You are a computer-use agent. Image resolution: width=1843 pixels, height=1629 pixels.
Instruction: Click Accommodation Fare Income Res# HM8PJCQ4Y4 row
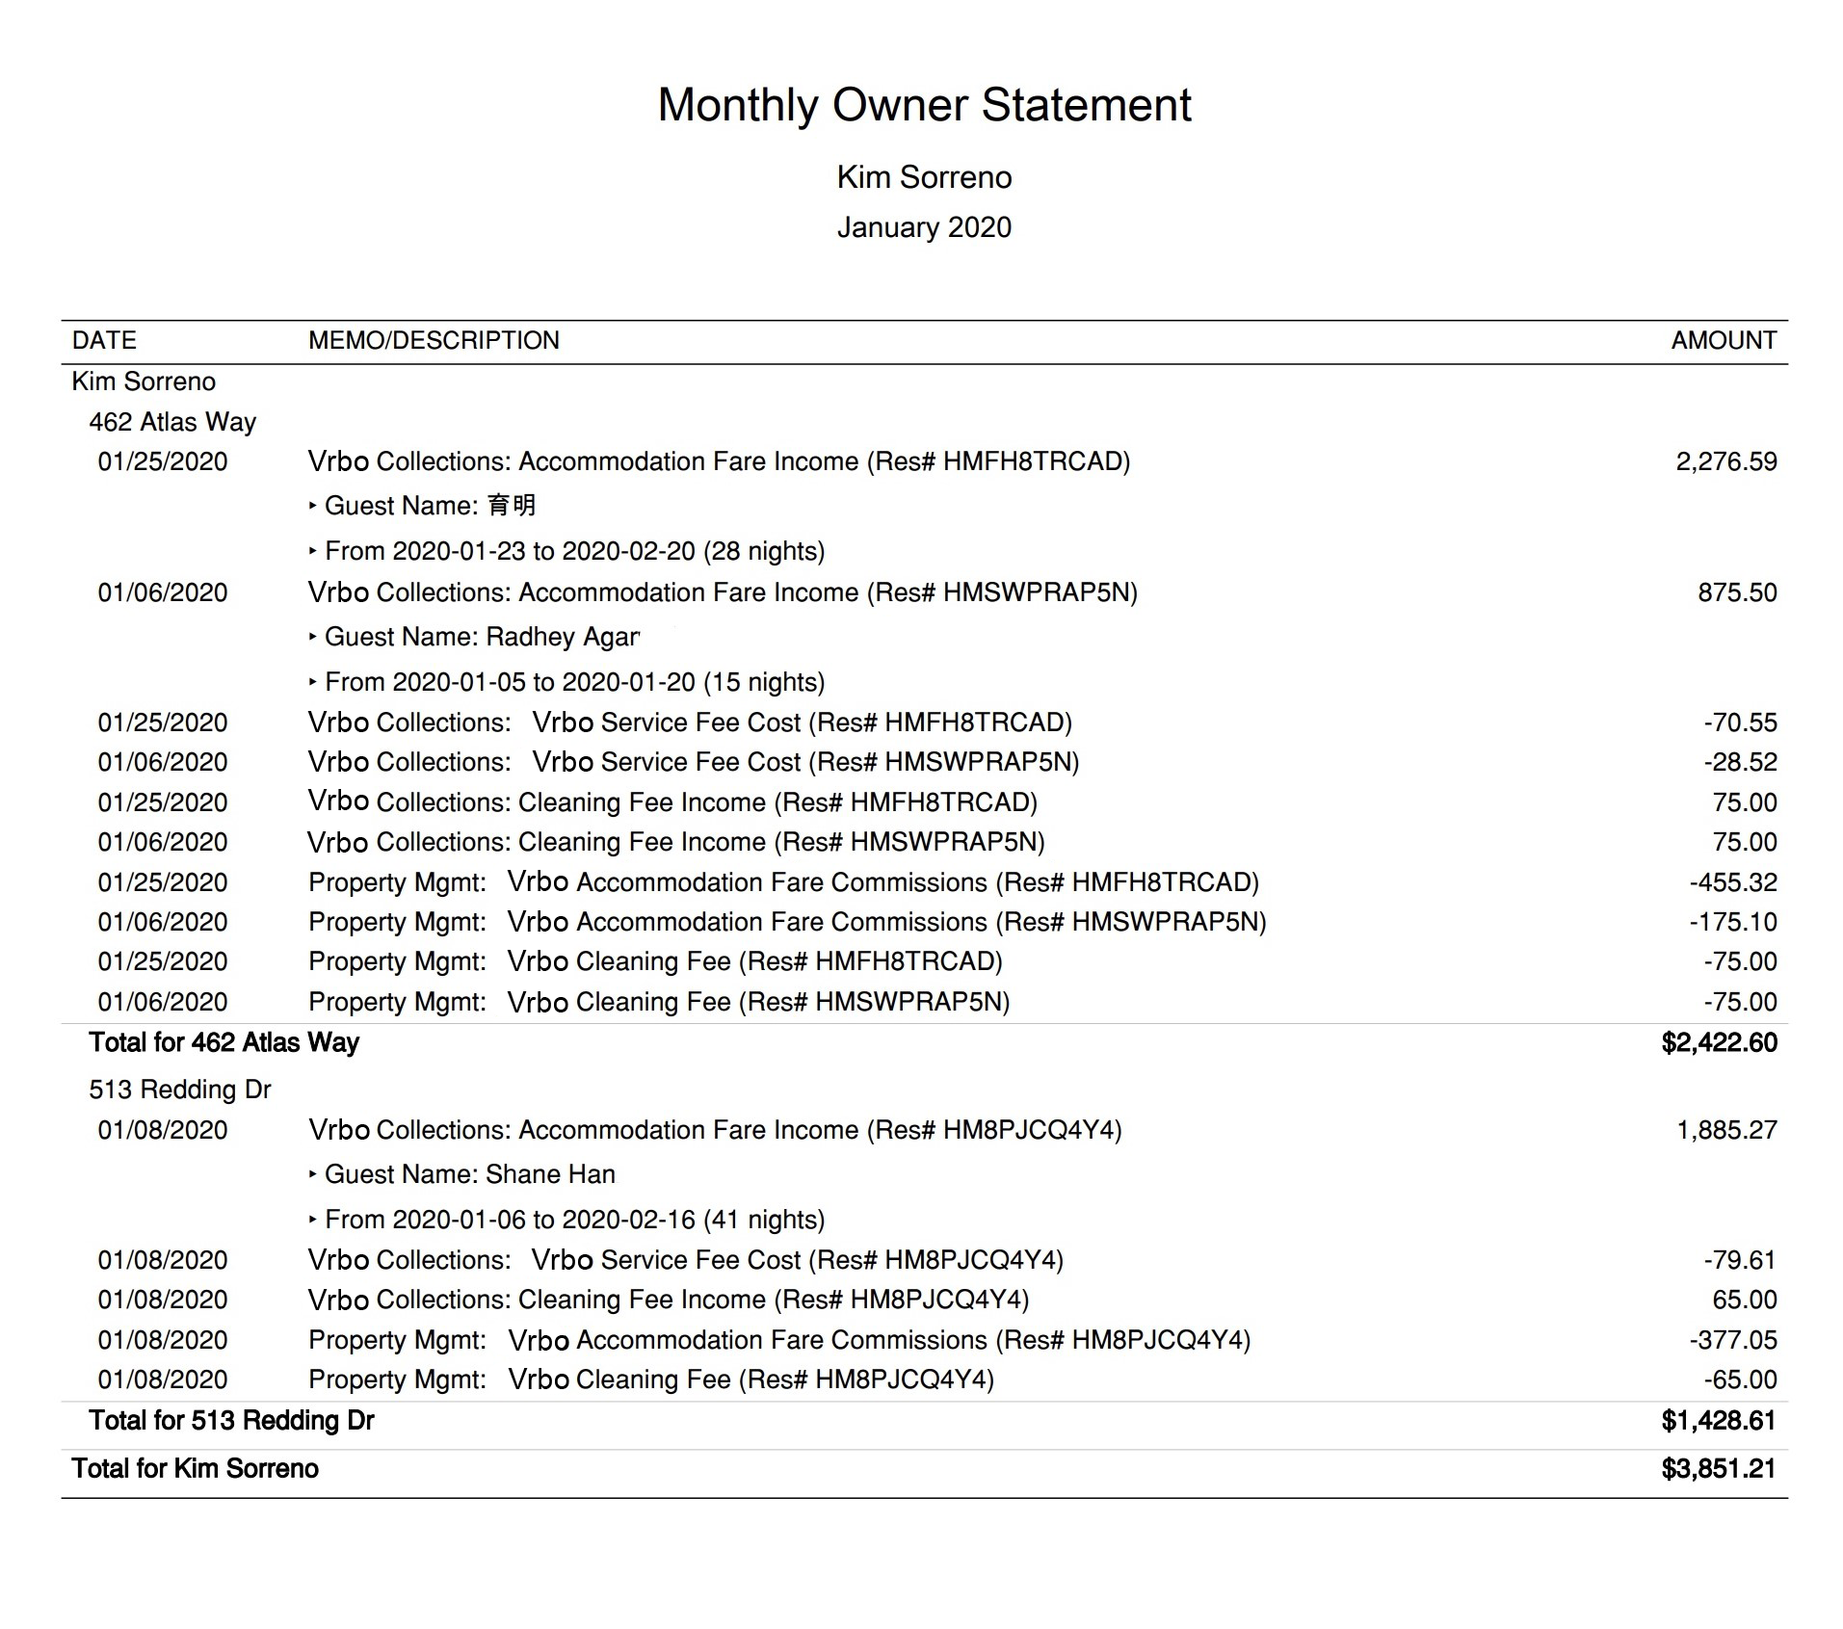[924, 1130]
